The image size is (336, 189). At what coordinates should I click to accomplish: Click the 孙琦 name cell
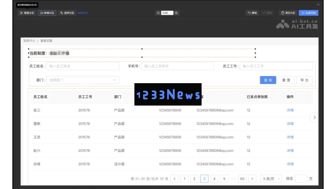coord(37,164)
